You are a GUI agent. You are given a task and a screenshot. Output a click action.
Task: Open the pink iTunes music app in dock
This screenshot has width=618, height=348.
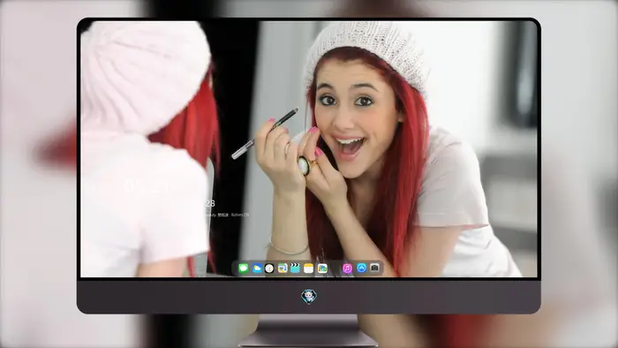pos(347,269)
